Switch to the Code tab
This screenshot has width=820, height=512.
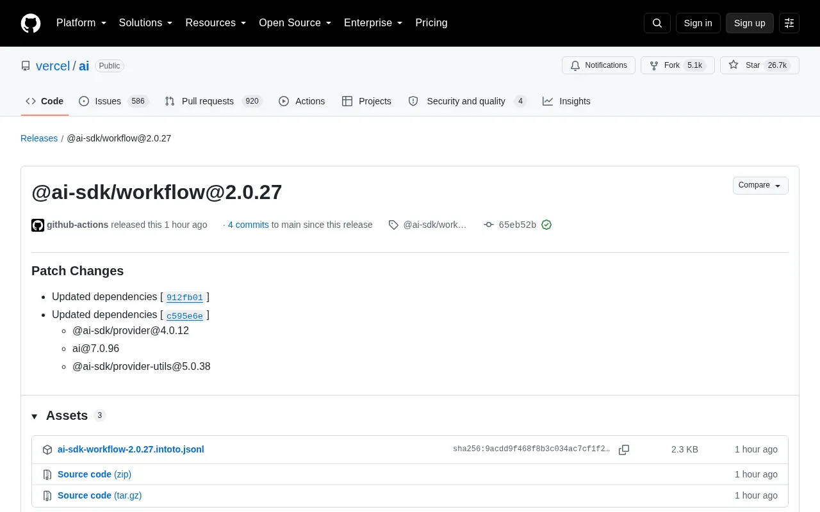tap(45, 101)
